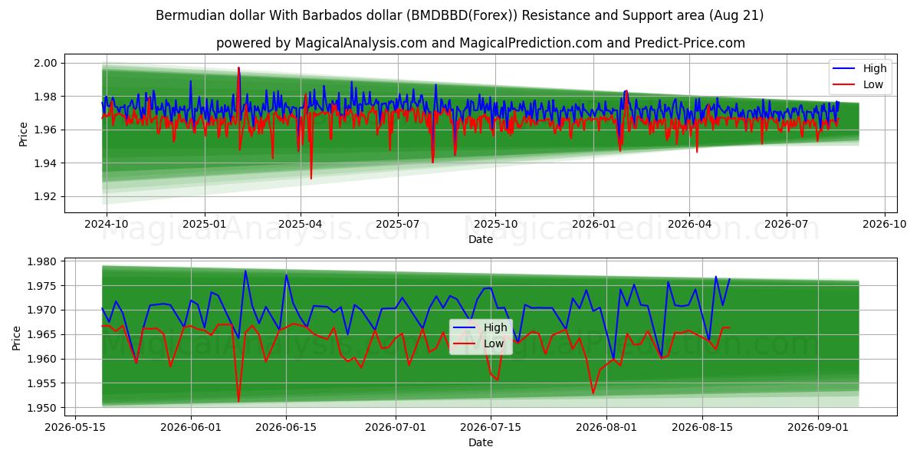Click the 2026-07-15 date tick
This screenshot has height=460, width=920.
491,429
